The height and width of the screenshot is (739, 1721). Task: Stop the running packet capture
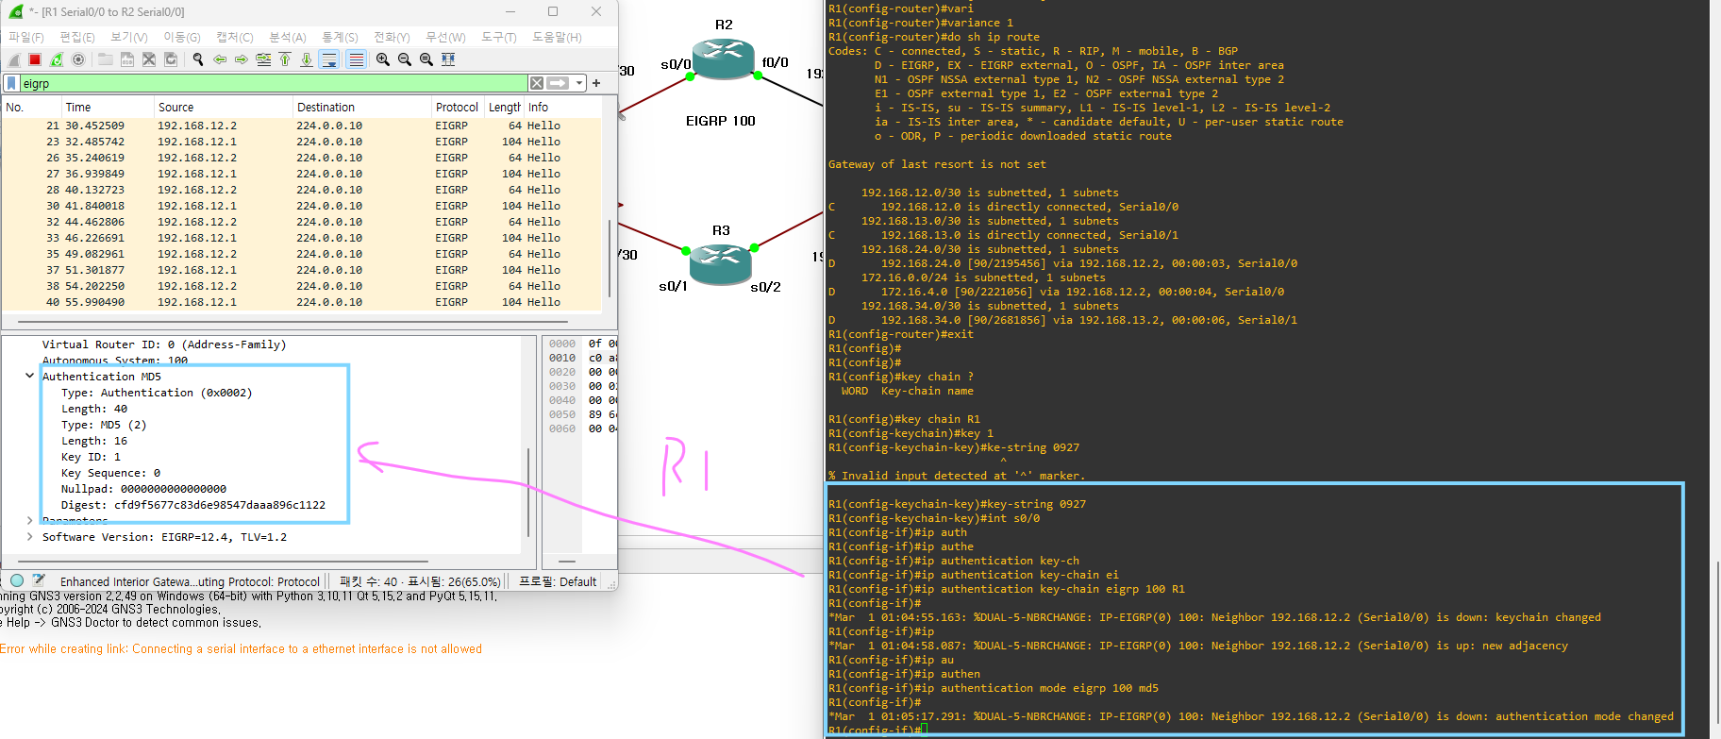35,59
